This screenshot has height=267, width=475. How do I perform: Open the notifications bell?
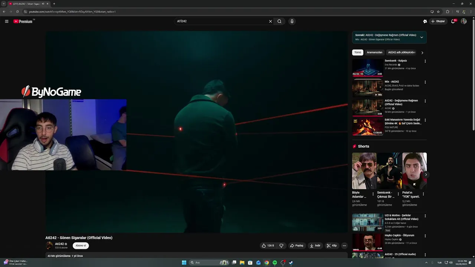pos(453,21)
